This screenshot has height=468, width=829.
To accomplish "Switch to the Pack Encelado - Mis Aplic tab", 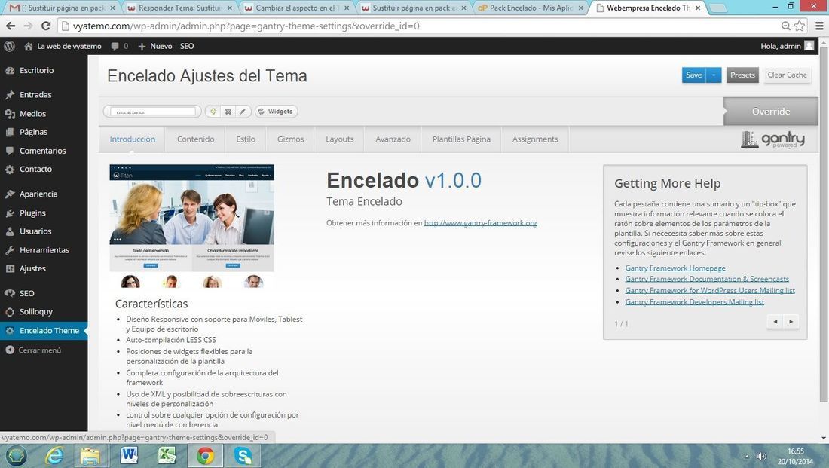I will coord(531,8).
